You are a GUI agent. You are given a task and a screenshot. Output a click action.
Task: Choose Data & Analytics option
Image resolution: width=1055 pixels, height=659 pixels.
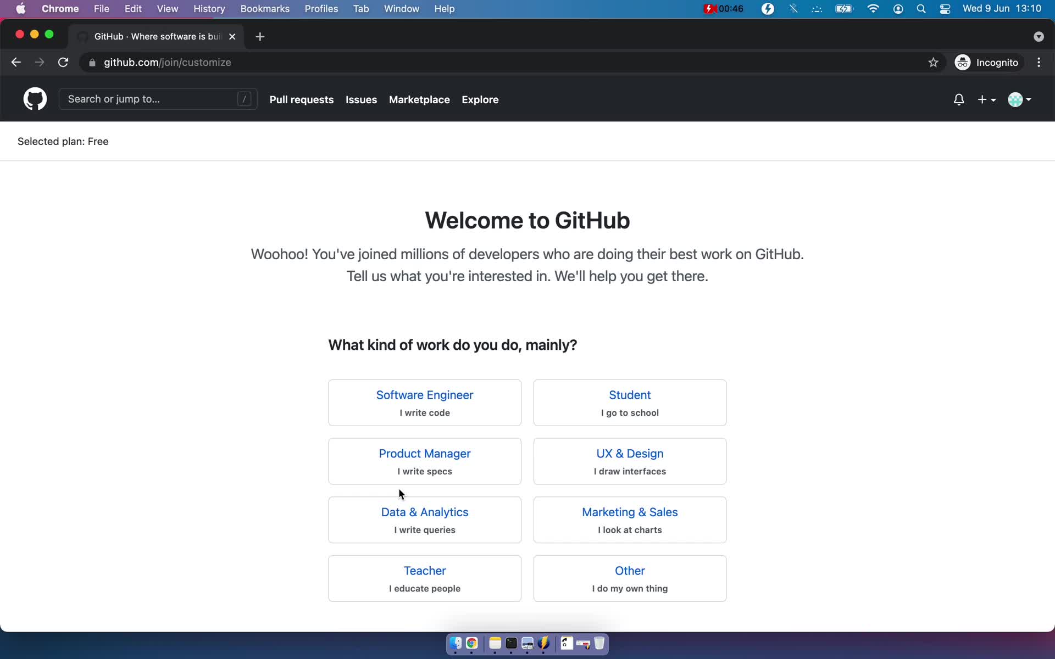(x=425, y=520)
